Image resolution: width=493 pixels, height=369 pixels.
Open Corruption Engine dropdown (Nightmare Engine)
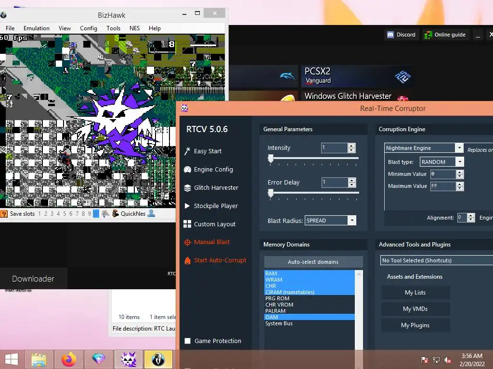tap(459, 148)
